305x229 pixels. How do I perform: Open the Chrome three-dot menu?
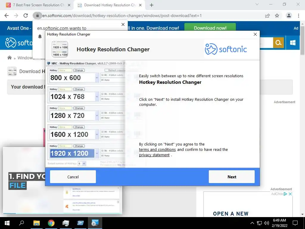coord(298,16)
